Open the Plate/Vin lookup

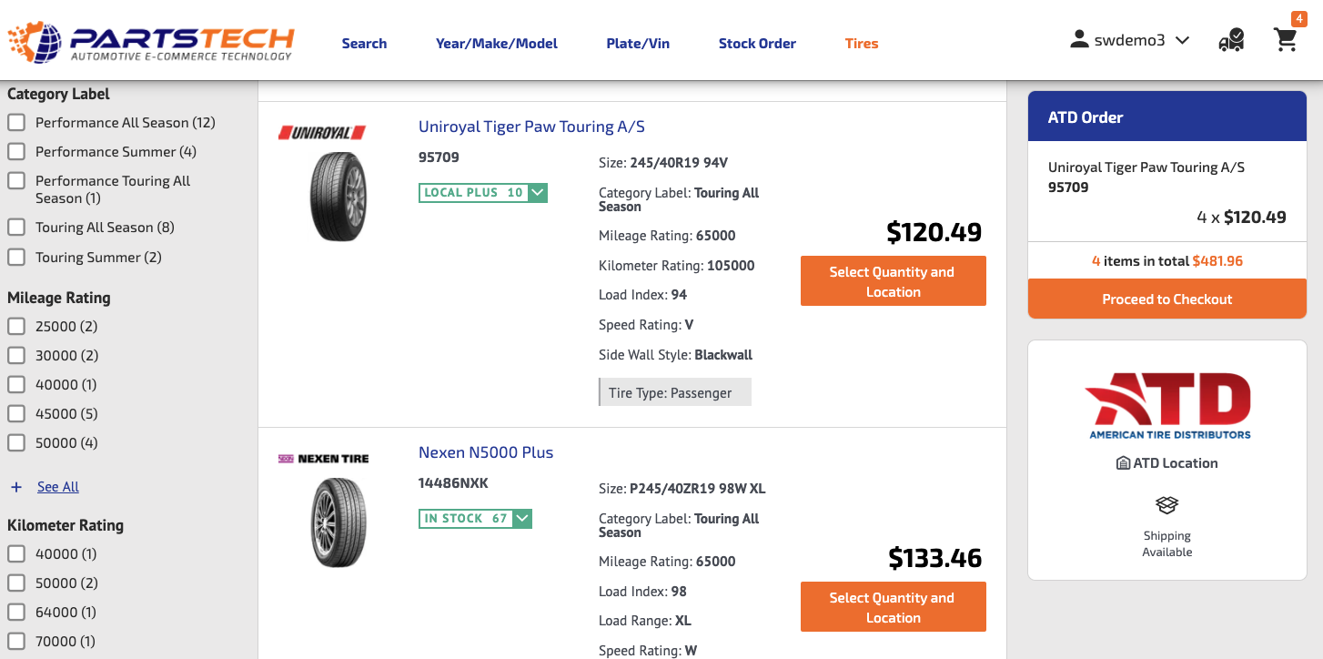[x=638, y=44]
